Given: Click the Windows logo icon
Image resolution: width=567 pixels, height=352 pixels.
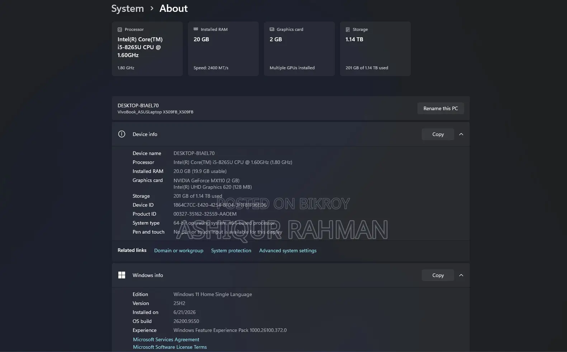Looking at the screenshot, I should [122, 275].
